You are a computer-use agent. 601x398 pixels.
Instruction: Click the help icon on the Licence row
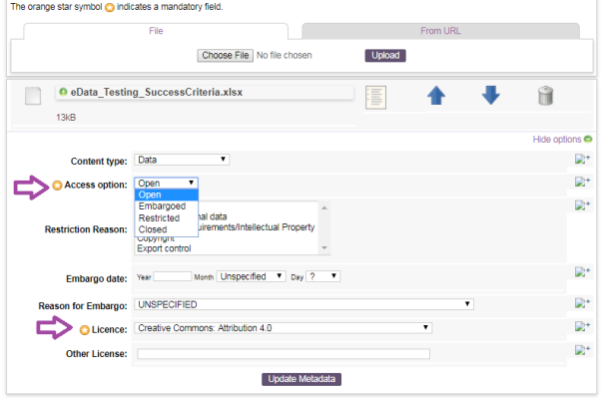click(x=583, y=326)
